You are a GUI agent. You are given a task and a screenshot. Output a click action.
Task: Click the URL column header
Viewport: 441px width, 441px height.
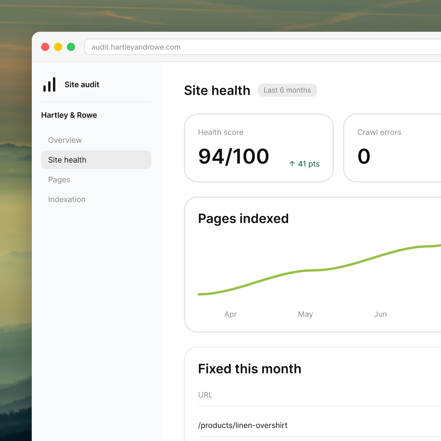[x=205, y=395]
